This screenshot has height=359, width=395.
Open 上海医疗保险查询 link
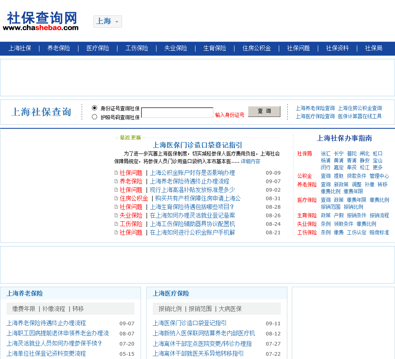[x=315, y=116]
